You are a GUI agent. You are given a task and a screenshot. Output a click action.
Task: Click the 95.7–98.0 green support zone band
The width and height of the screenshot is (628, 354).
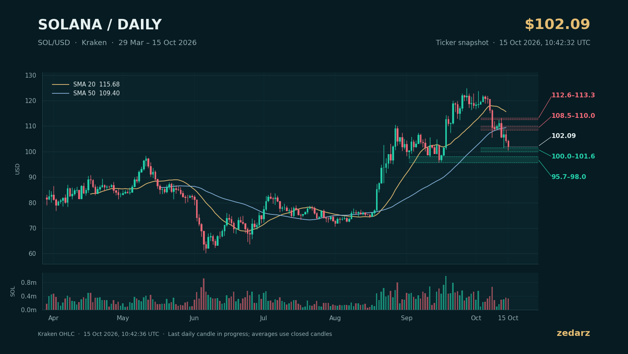(473, 160)
